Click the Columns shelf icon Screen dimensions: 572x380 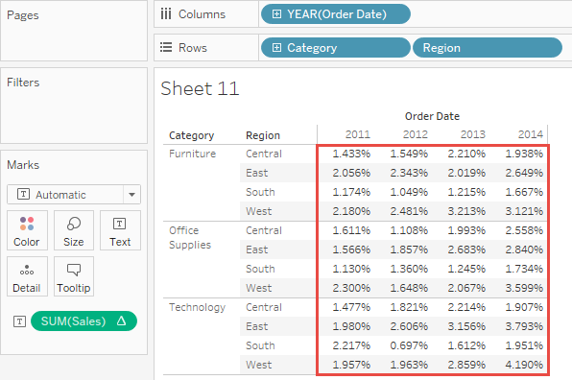[x=166, y=14]
